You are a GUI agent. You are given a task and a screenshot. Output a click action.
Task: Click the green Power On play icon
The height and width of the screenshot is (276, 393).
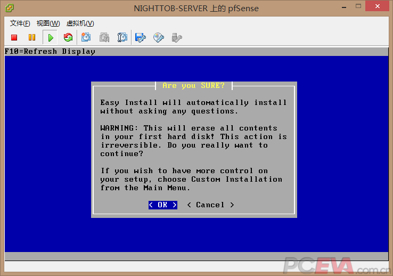coord(50,37)
